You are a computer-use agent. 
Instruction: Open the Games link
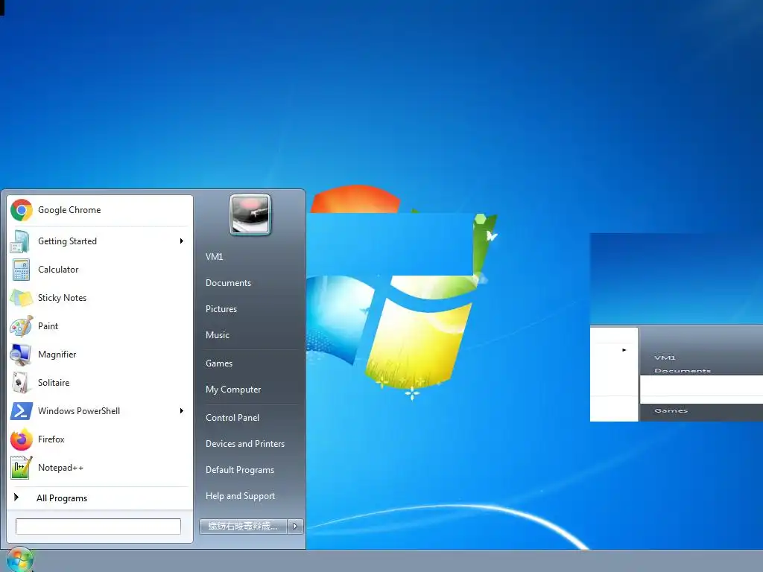(x=219, y=363)
